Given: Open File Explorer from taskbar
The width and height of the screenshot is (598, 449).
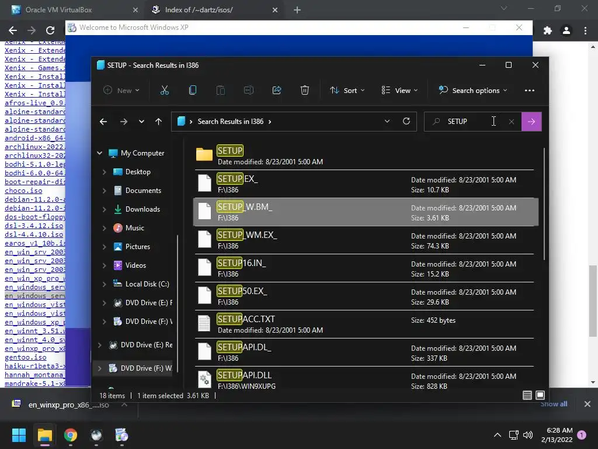Looking at the screenshot, I should tap(44, 435).
